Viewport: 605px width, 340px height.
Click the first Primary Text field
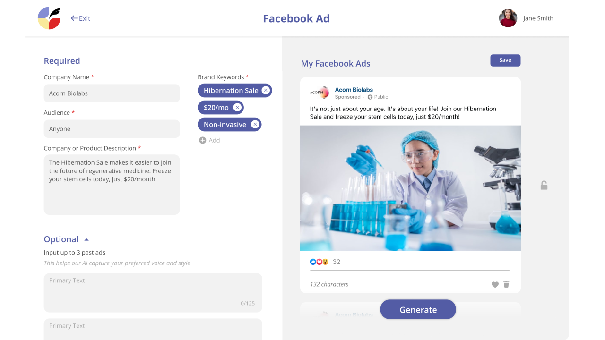point(153,292)
